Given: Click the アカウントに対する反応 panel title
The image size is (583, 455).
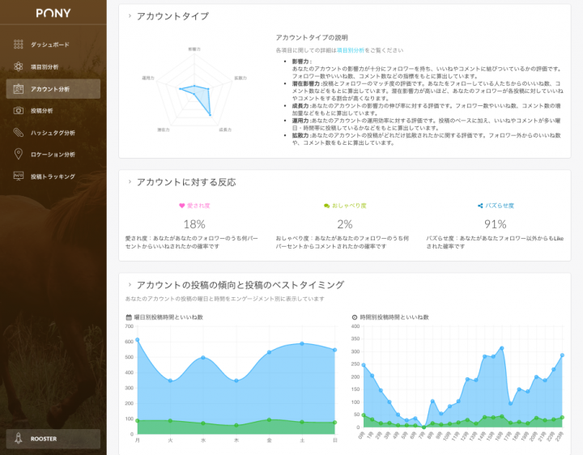Looking at the screenshot, I should 186,182.
